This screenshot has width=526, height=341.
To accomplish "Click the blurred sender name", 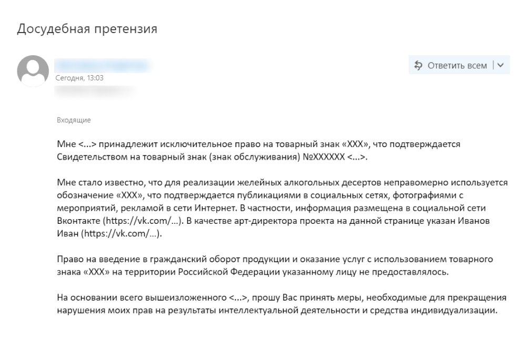I will (103, 65).
